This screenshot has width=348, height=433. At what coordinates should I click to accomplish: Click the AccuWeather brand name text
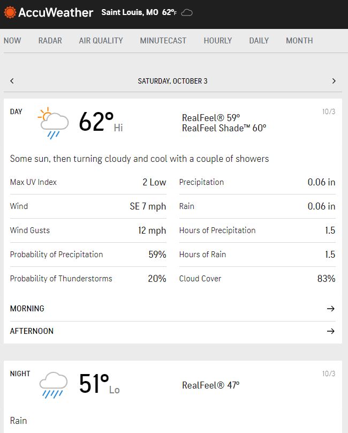[x=56, y=12]
